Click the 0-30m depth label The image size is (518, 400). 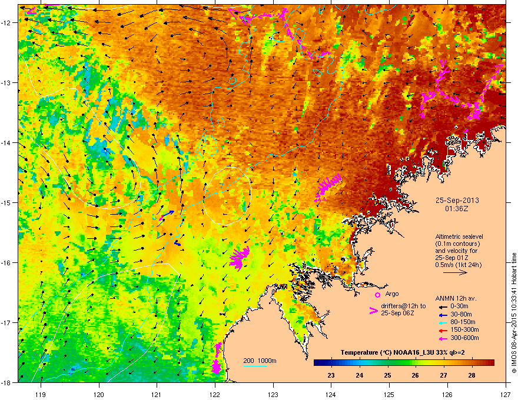(459, 306)
